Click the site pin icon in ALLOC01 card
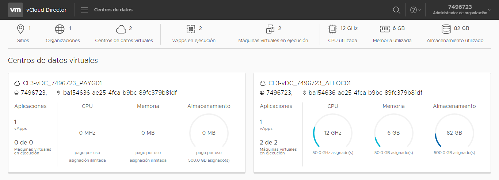Image resolution: width=499 pixels, height=180 pixels. pyautogui.click(x=304, y=93)
